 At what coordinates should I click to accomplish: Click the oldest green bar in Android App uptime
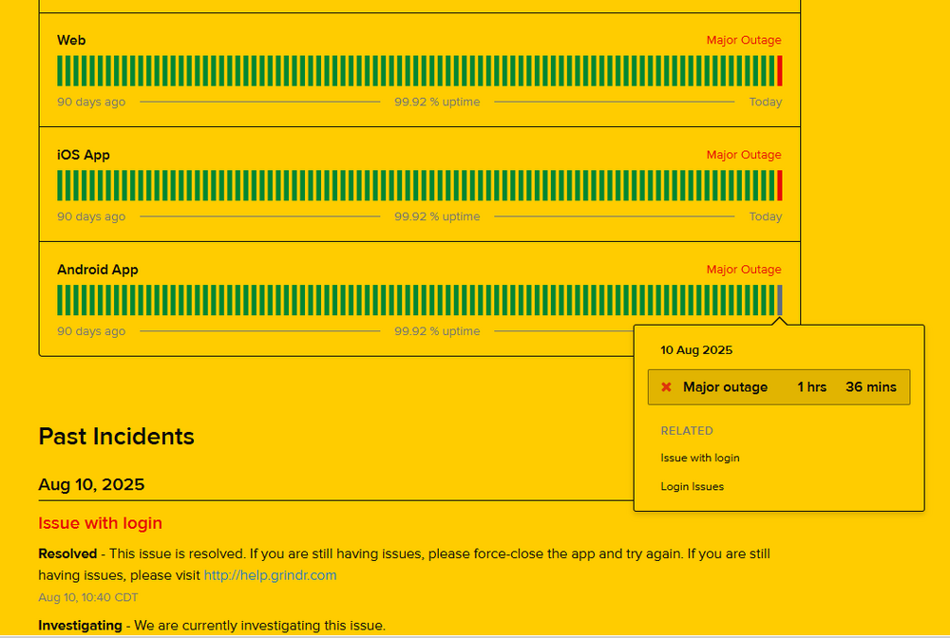(x=60, y=300)
